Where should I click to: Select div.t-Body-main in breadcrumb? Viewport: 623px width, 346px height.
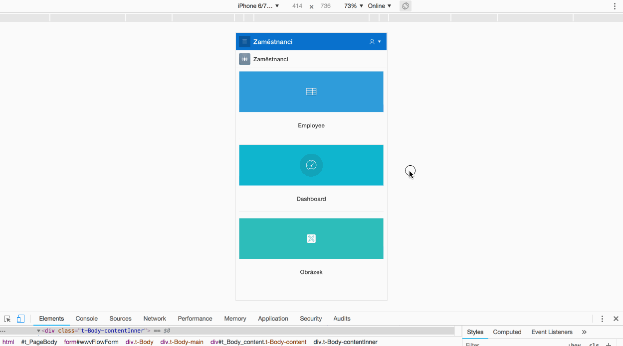pos(182,342)
